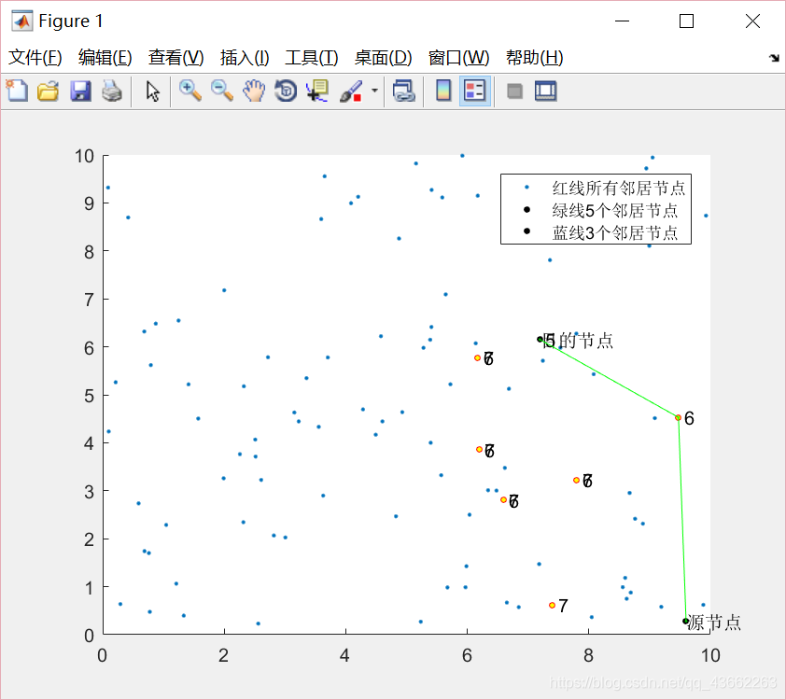786x700 pixels.
Task: Click the Hide Plot Tools button
Action: pyautogui.click(x=514, y=91)
